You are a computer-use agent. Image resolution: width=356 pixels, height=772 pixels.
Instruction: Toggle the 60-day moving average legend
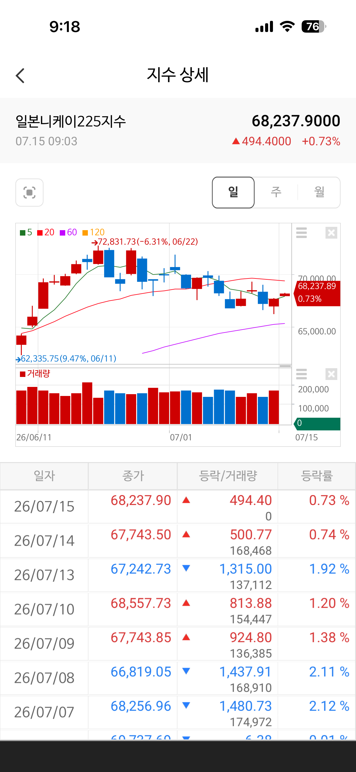click(68, 232)
